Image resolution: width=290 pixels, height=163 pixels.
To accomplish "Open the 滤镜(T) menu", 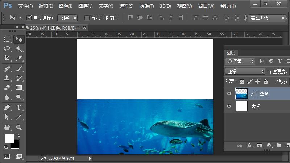I will pos(147,6).
